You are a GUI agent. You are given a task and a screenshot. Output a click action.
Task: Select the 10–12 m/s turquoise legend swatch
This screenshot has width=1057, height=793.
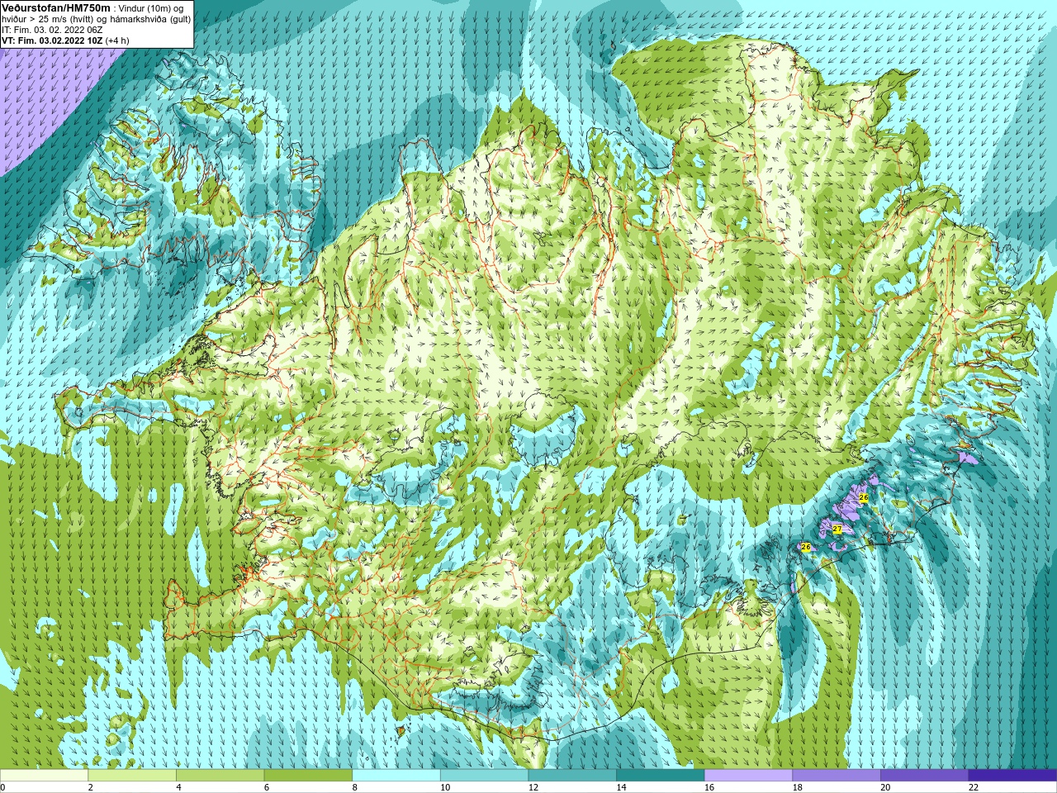coord(484,776)
